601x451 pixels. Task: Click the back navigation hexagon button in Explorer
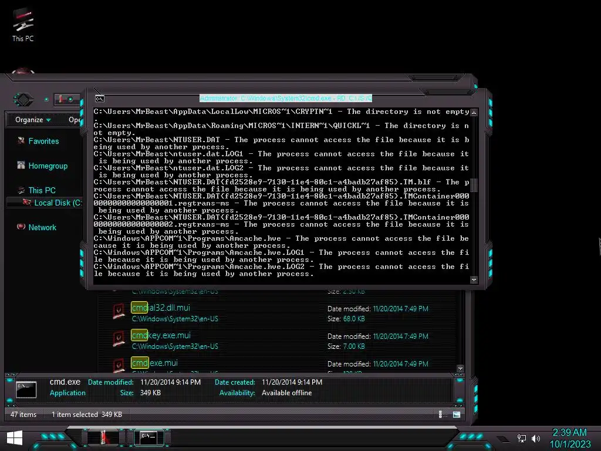23,100
